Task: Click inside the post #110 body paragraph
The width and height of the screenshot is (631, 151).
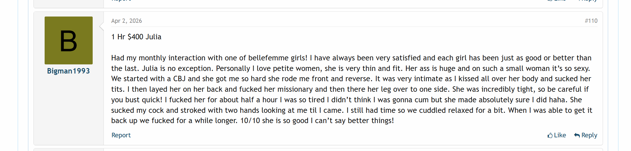Action: [352, 89]
